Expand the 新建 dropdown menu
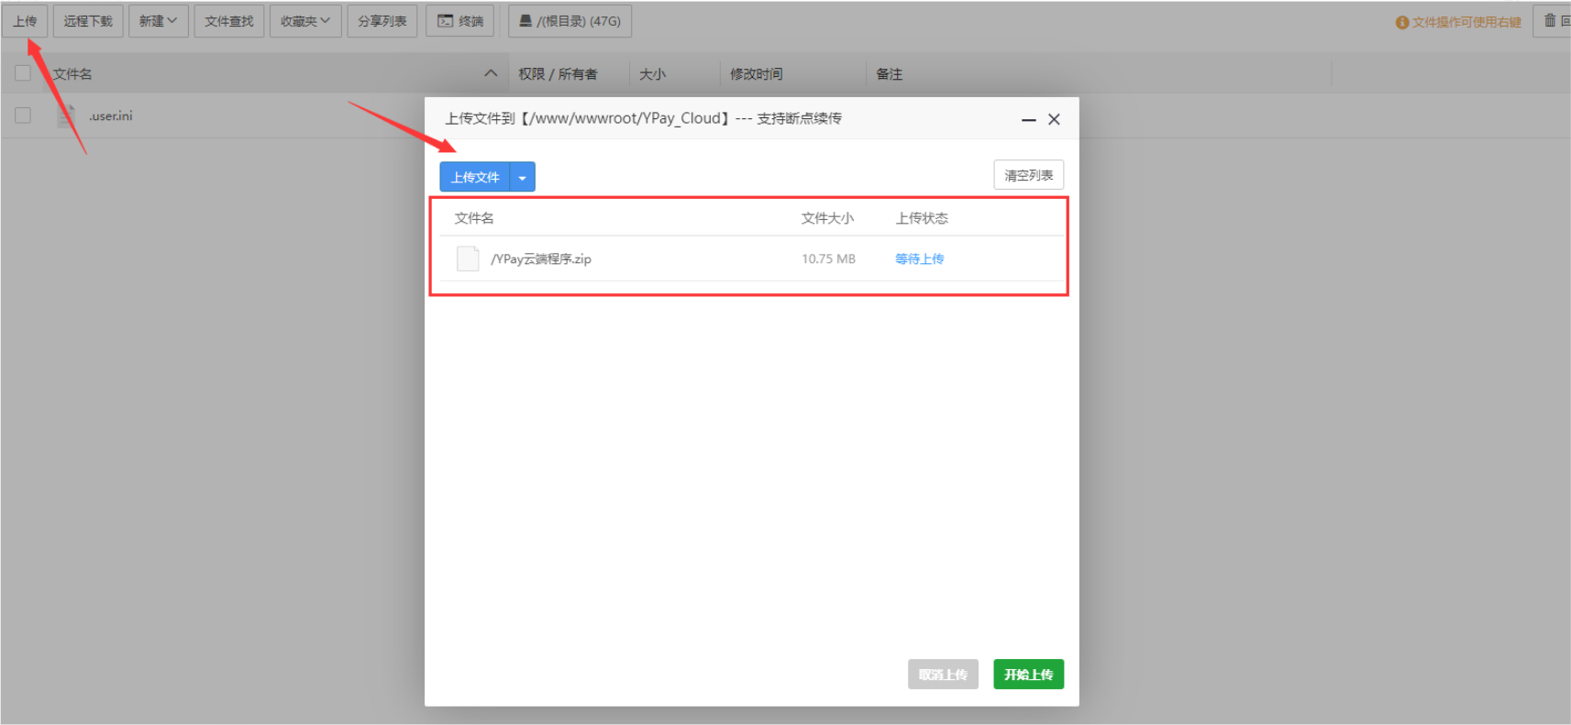The height and width of the screenshot is (725, 1571). pyautogui.click(x=158, y=20)
